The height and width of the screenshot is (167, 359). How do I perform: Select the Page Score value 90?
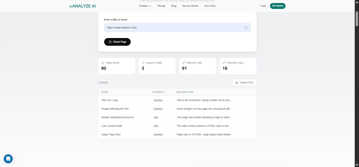pos(104,68)
